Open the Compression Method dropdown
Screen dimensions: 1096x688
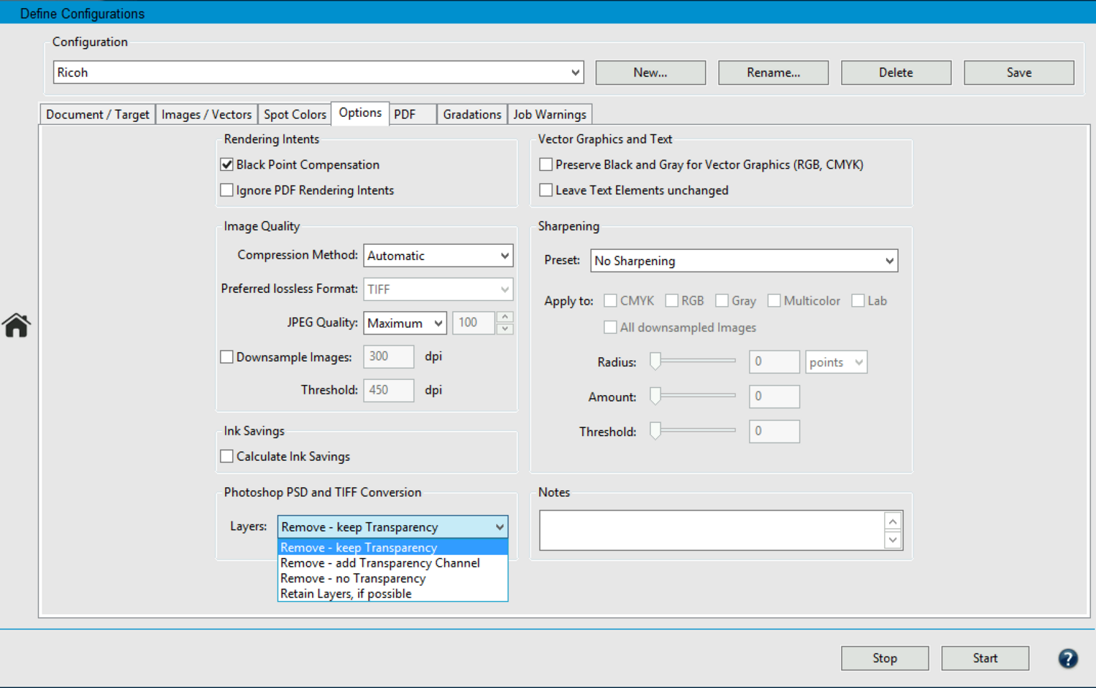pos(438,256)
